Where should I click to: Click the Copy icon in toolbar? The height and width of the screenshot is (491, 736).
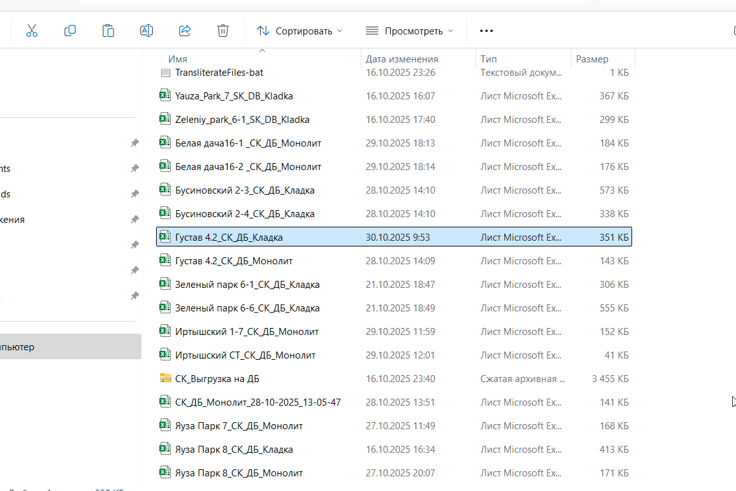click(70, 31)
